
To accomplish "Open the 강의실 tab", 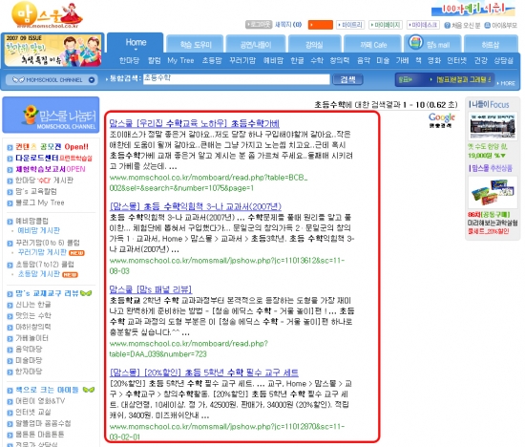I will pos(314,45).
